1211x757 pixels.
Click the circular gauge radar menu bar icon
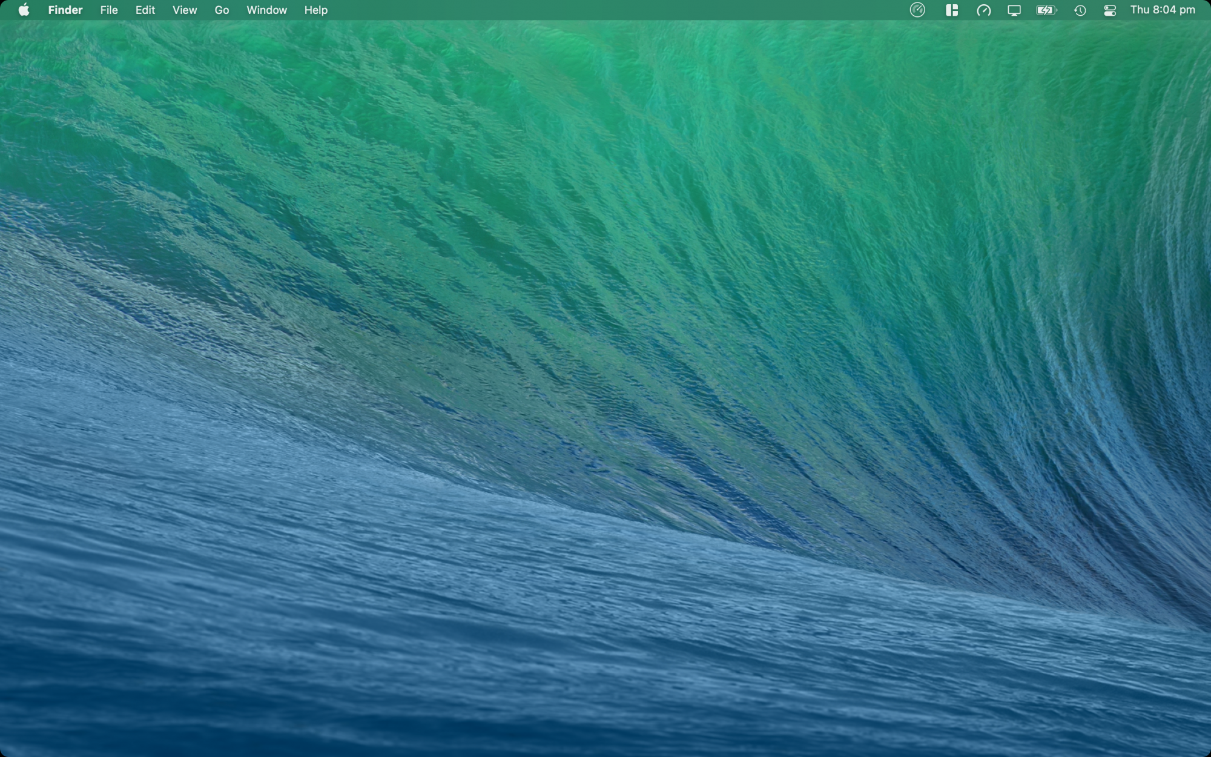coord(917,10)
